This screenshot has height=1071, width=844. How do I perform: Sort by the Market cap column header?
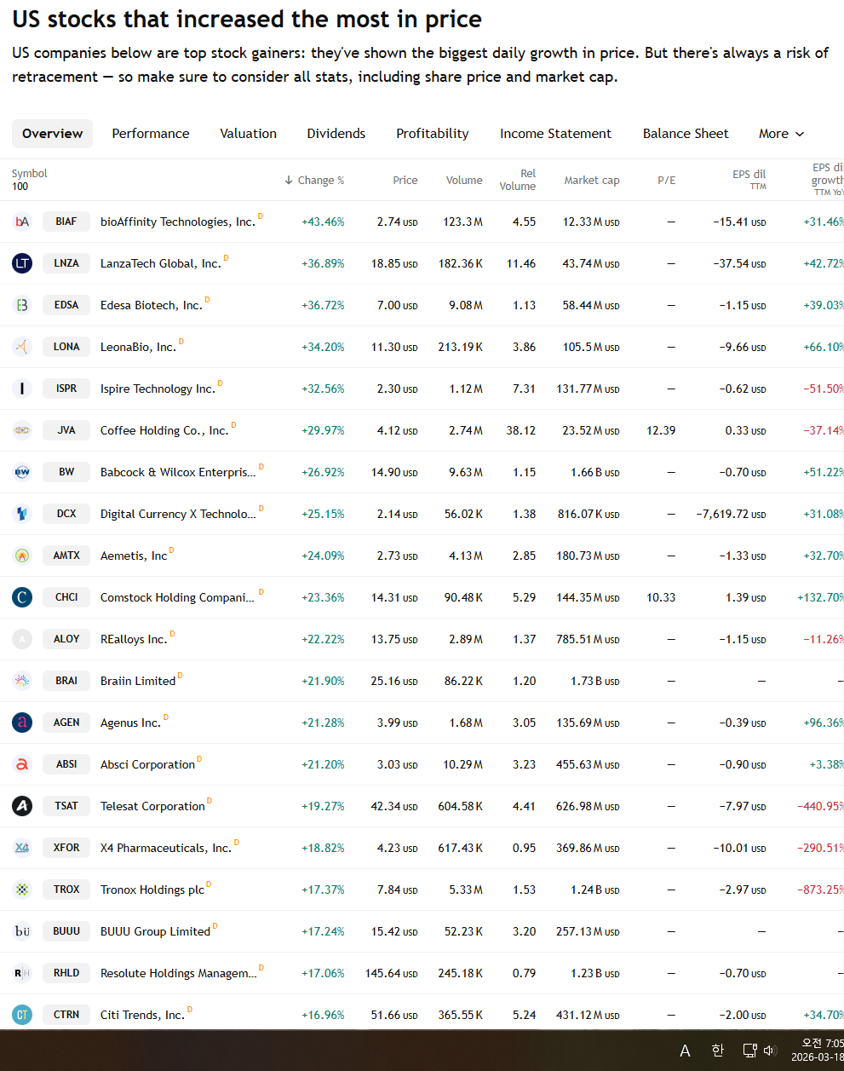pos(592,181)
